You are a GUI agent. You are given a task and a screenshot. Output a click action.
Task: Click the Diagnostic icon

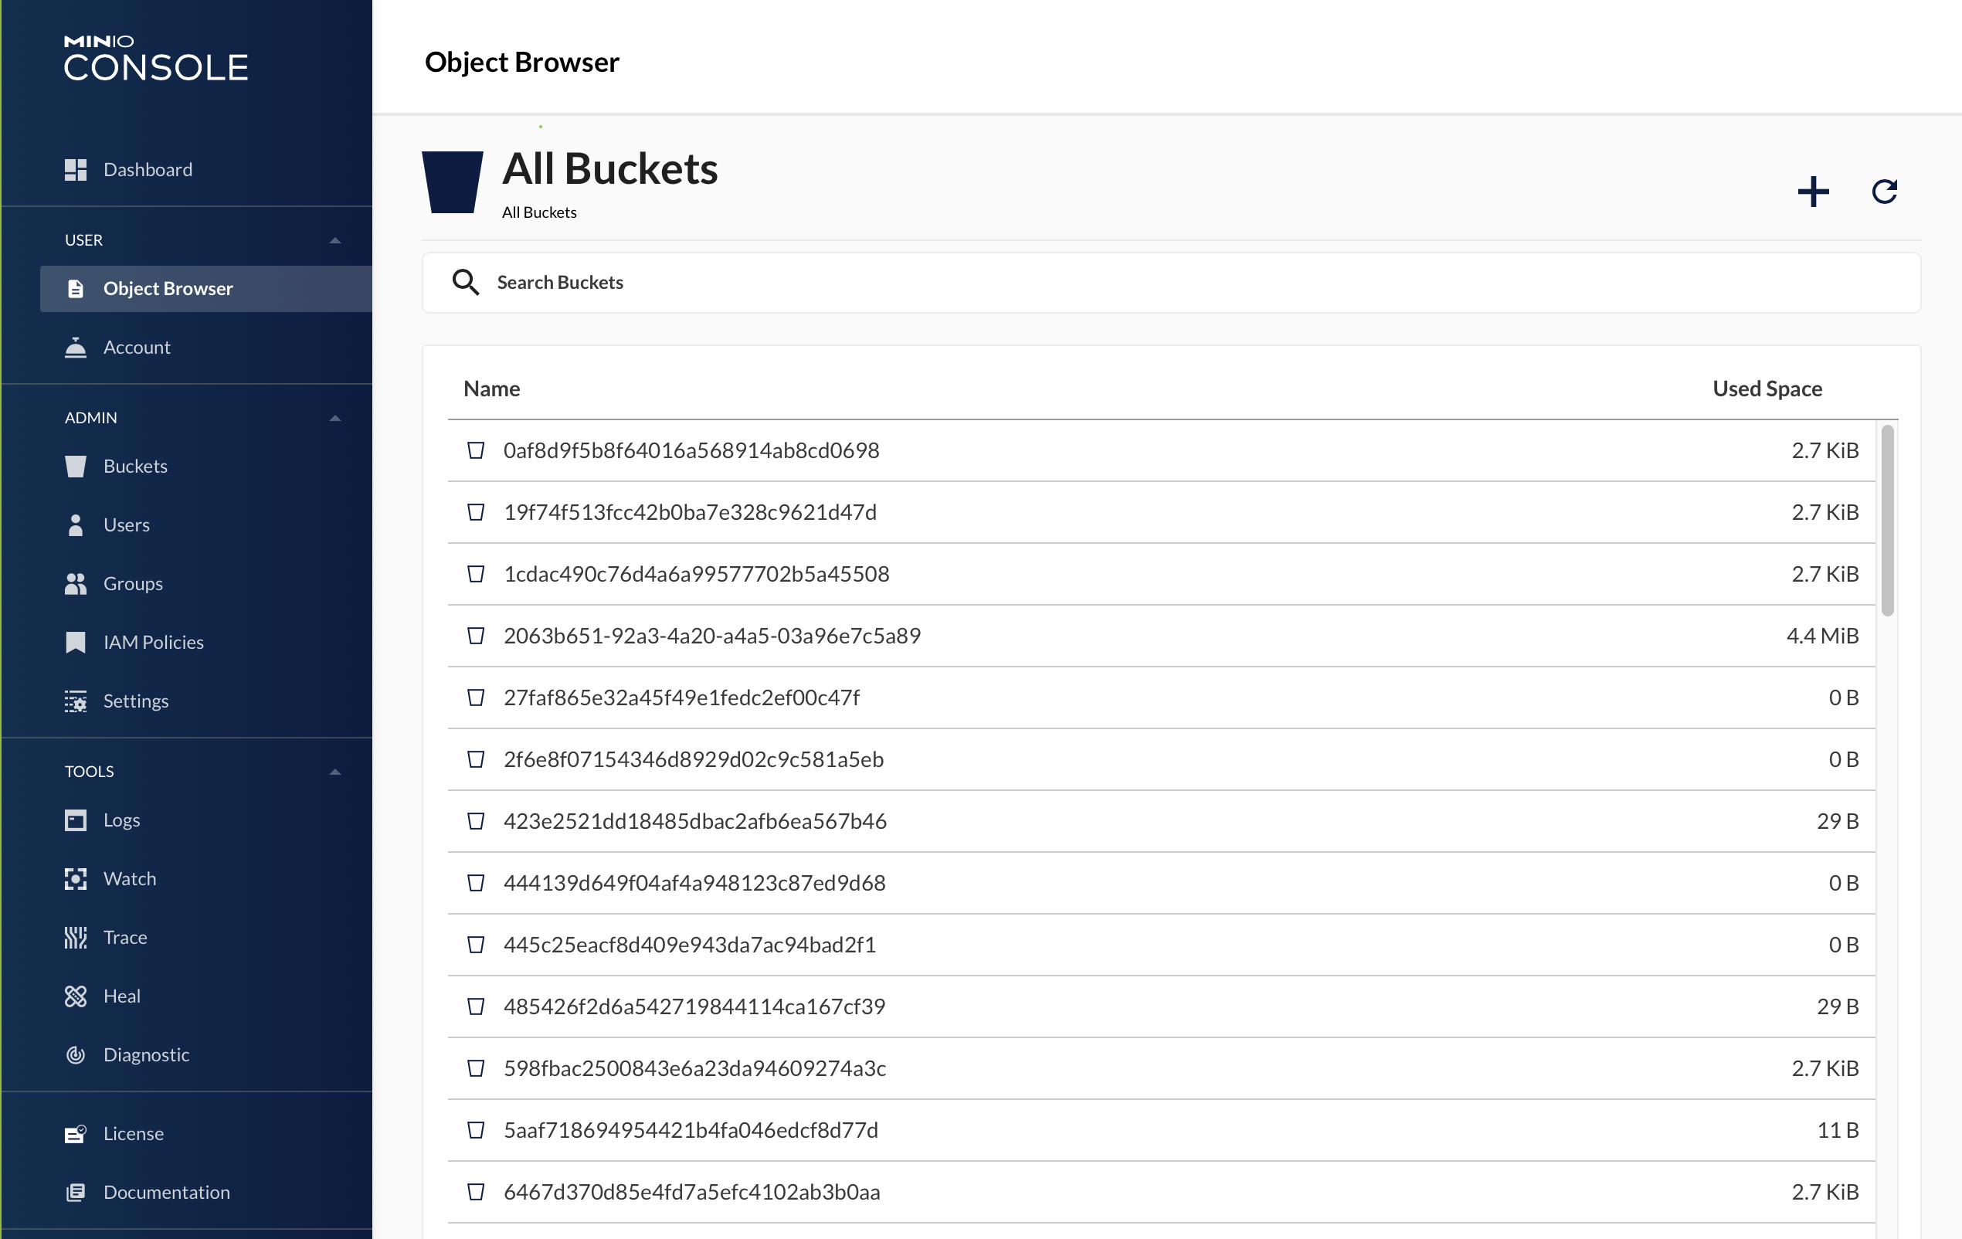tap(76, 1054)
